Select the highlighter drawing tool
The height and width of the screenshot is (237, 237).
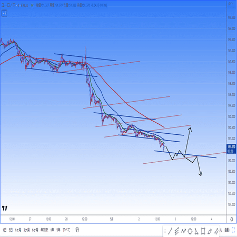click(x=216, y=231)
